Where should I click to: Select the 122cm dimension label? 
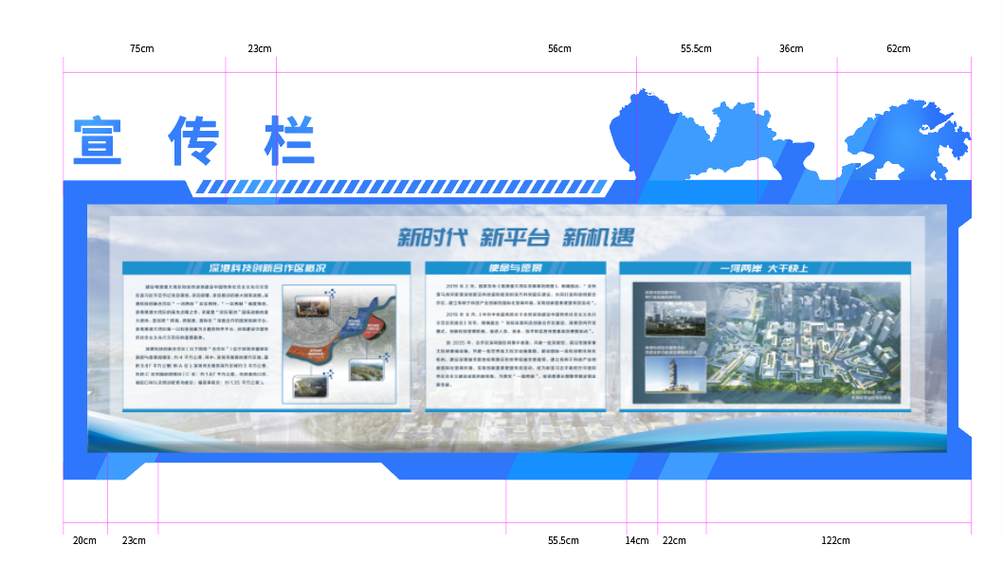[835, 540]
